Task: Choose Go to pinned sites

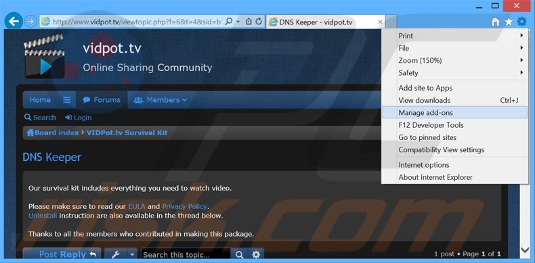Action: 454,137
